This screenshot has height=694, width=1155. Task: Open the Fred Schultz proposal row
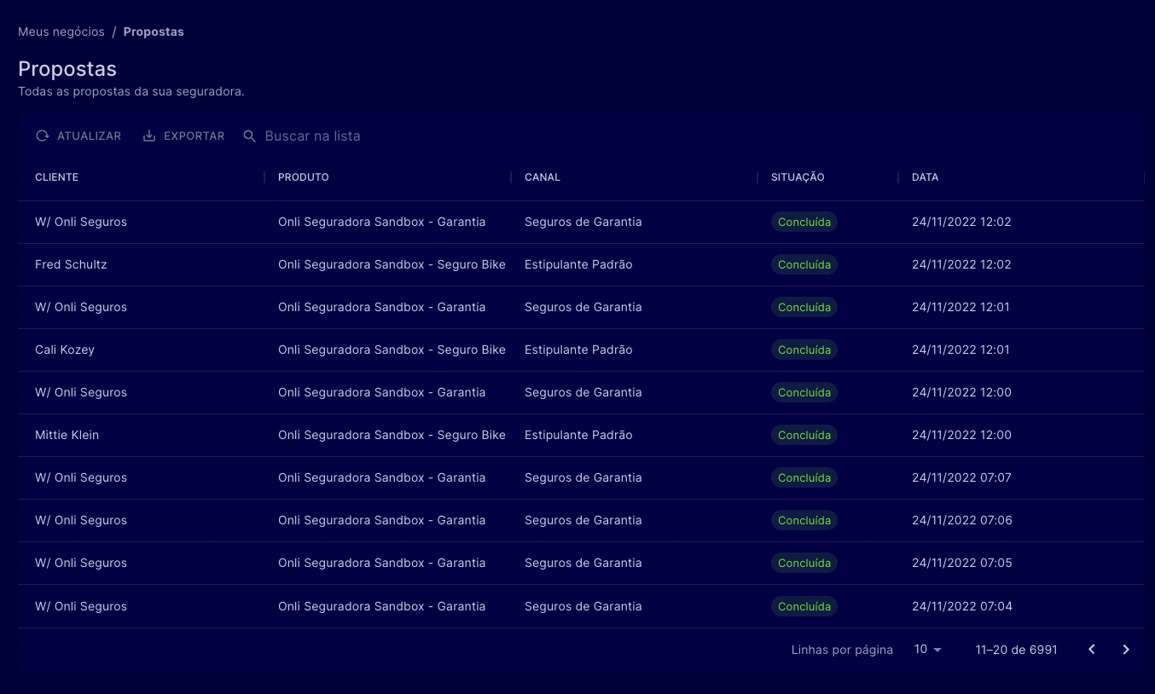(71, 264)
